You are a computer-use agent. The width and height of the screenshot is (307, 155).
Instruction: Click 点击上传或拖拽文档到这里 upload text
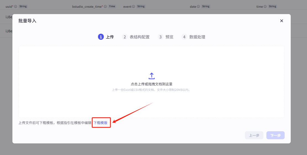point(152,84)
